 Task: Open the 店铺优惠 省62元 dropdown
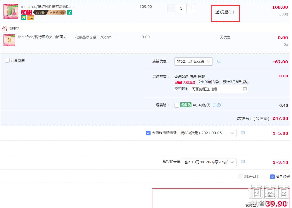pos(193,62)
